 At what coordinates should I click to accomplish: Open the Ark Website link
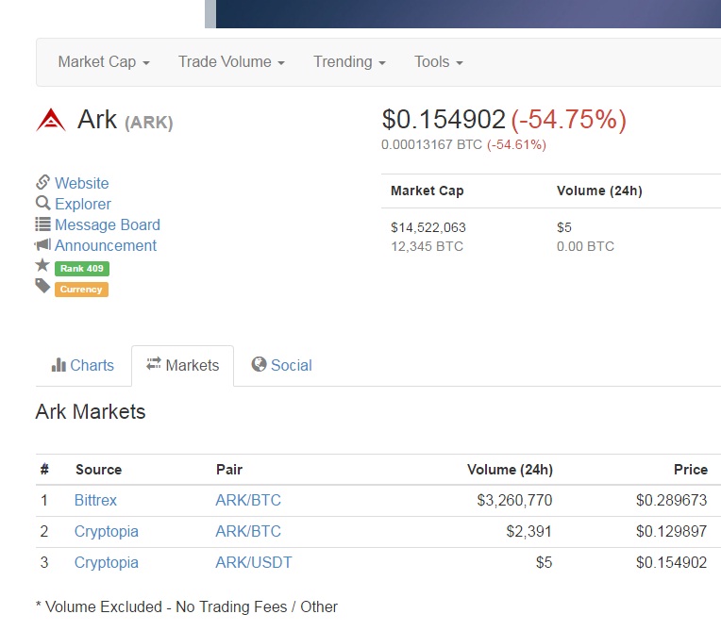82,183
